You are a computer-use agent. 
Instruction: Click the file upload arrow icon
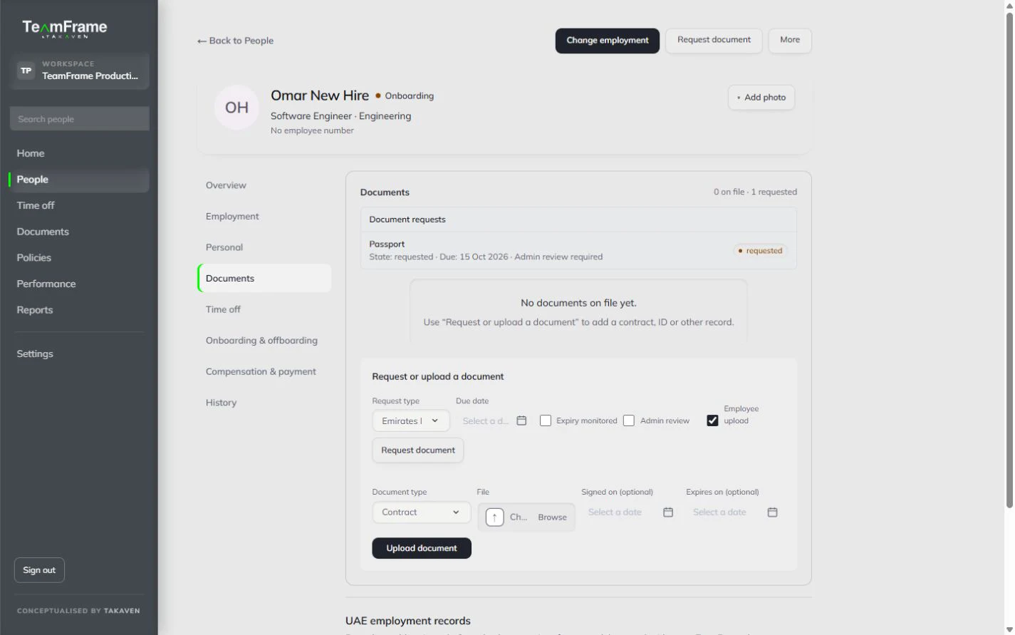tap(494, 517)
